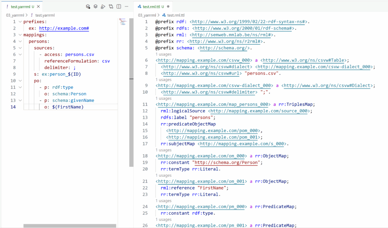Collapse the sources block on line 5
The width and height of the screenshot is (388, 228).
[20, 48]
